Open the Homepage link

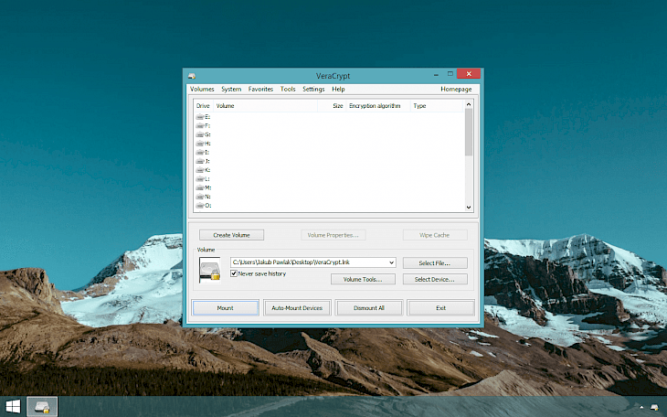[456, 89]
